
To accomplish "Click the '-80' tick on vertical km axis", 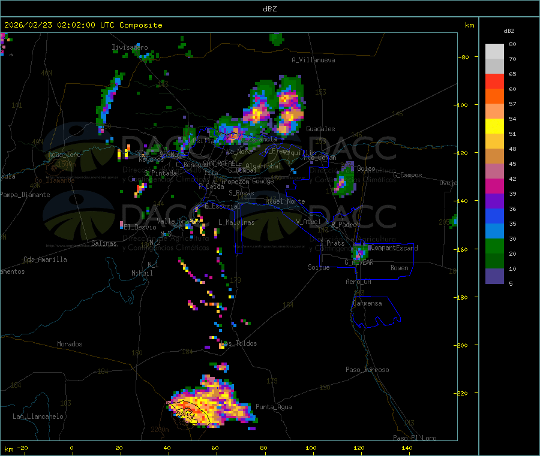I will click(464, 57).
